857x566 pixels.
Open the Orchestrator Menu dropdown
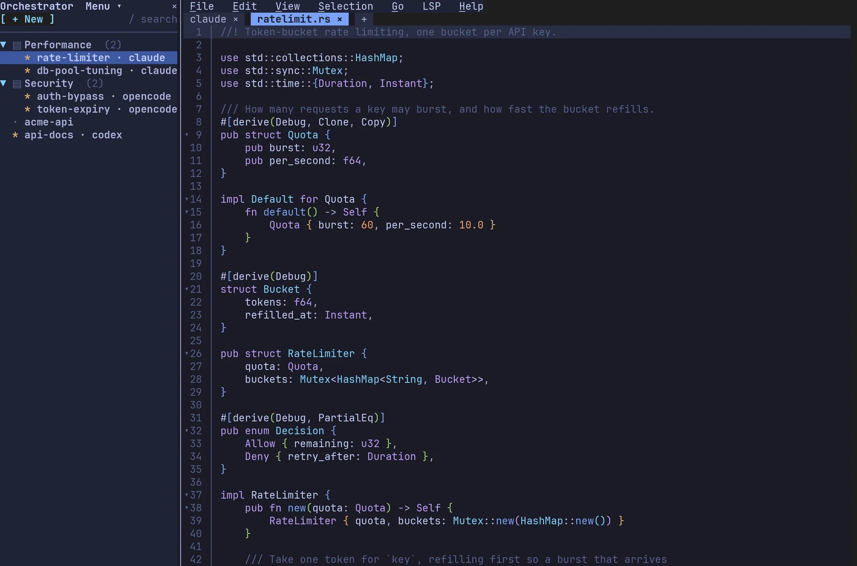(103, 6)
